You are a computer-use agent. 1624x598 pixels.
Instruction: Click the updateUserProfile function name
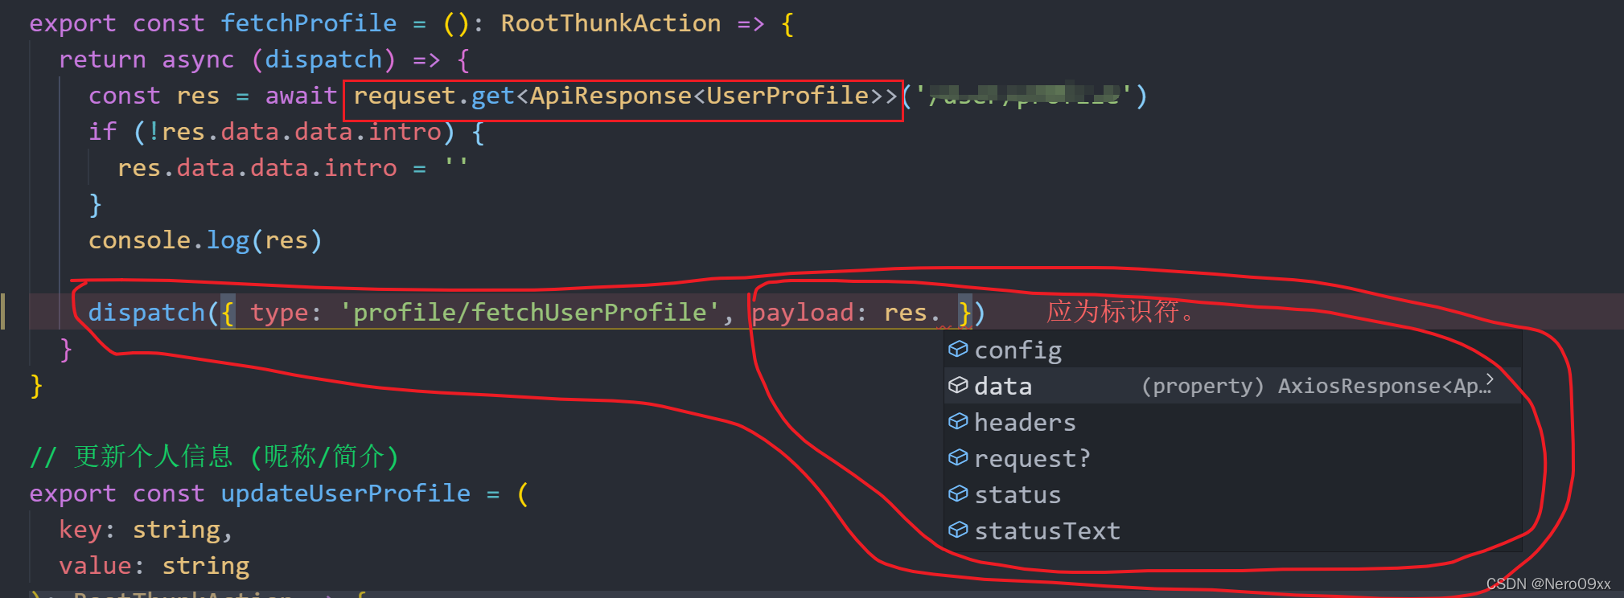click(346, 494)
